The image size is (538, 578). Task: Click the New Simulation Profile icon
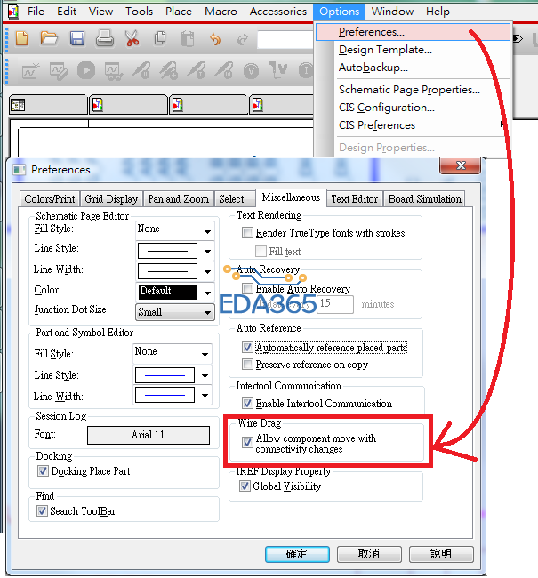point(30,71)
